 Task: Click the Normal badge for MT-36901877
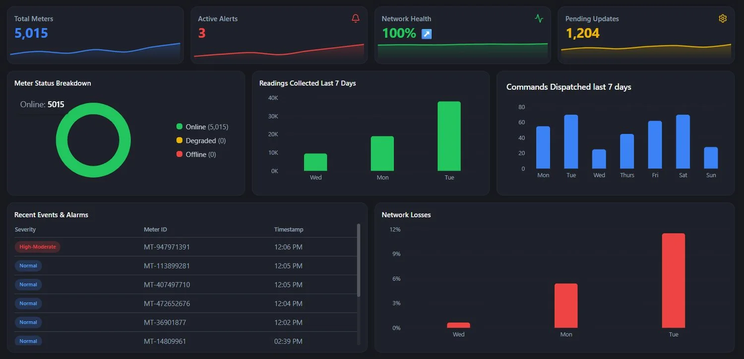point(28,322)
